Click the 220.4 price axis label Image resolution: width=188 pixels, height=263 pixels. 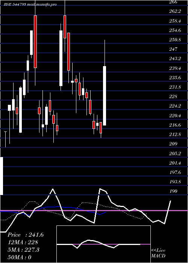[175, 116]
